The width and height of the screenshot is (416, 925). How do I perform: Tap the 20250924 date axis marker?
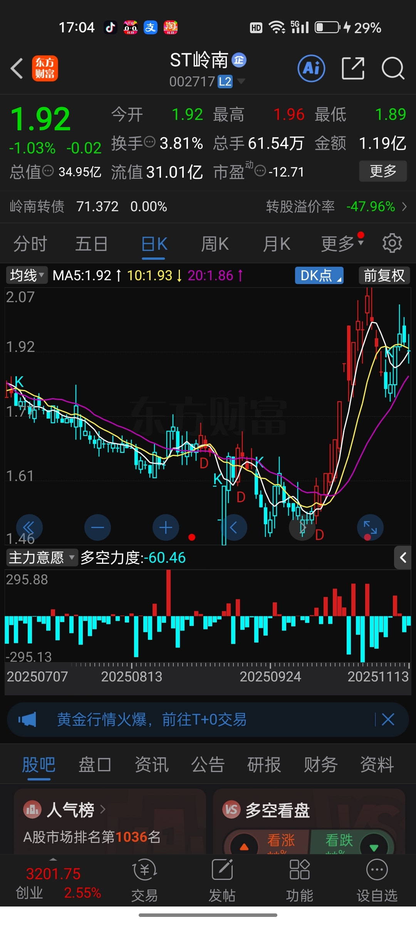[x=270, y=676]
